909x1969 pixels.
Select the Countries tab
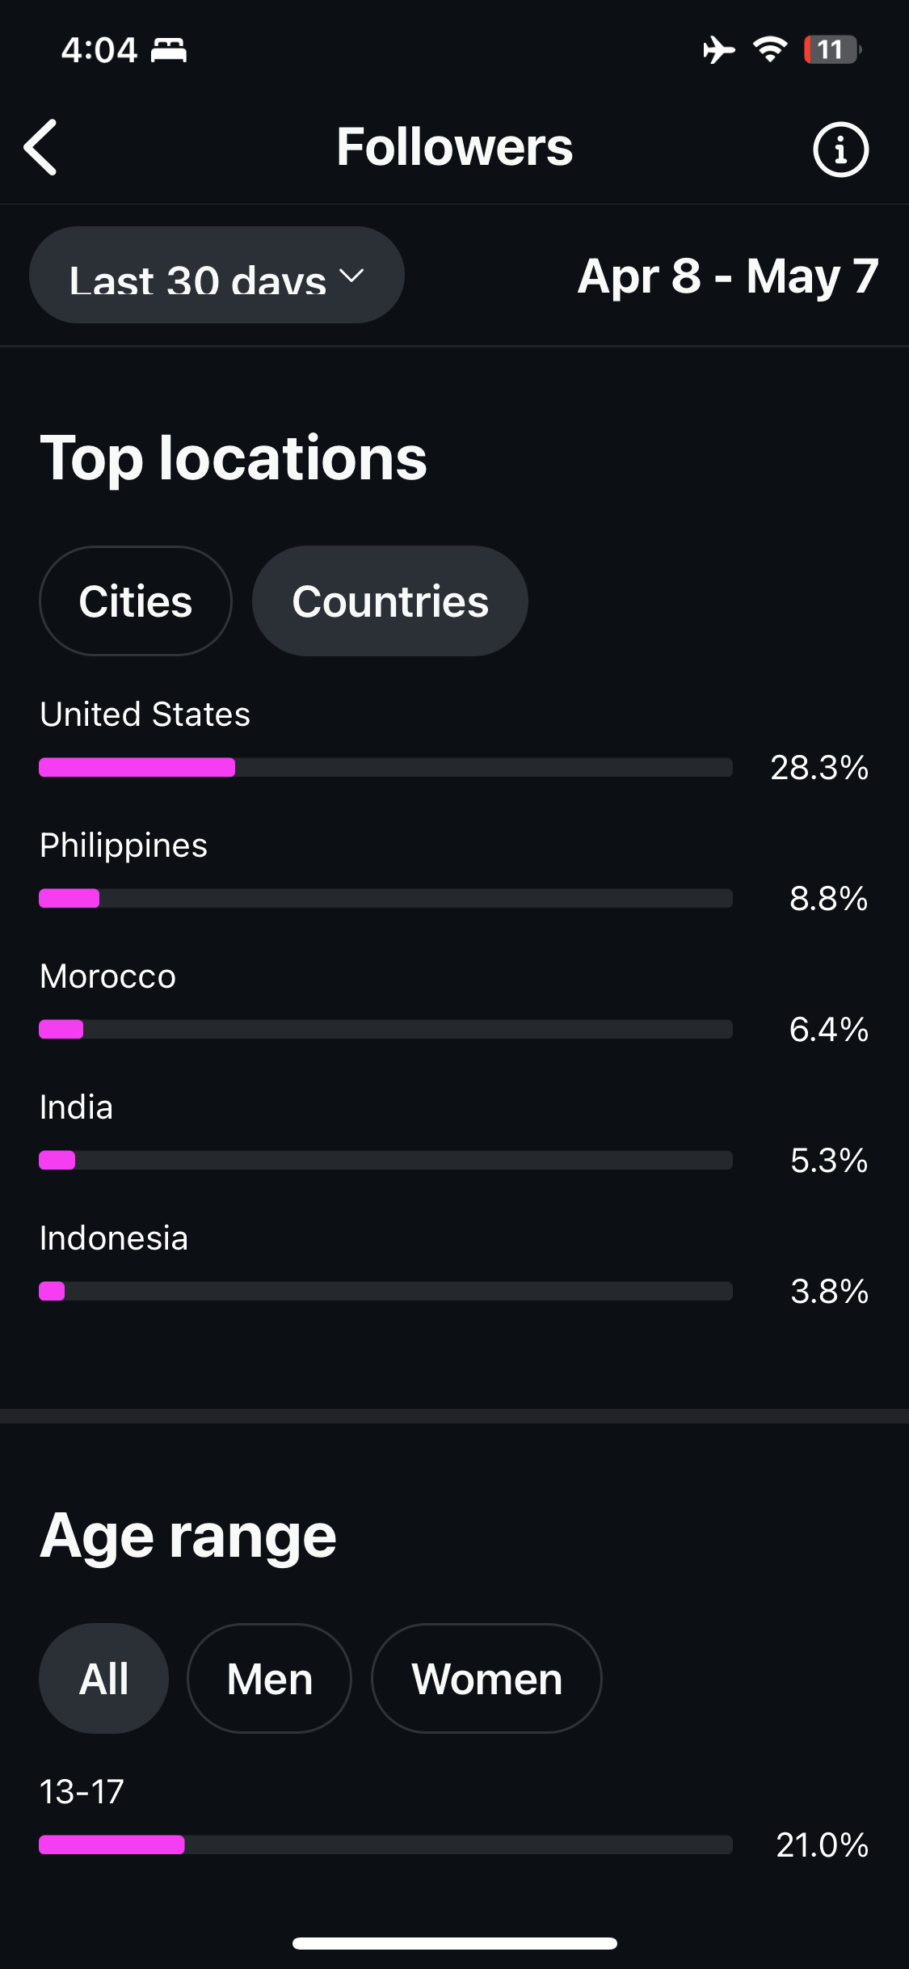coord(390,601)
